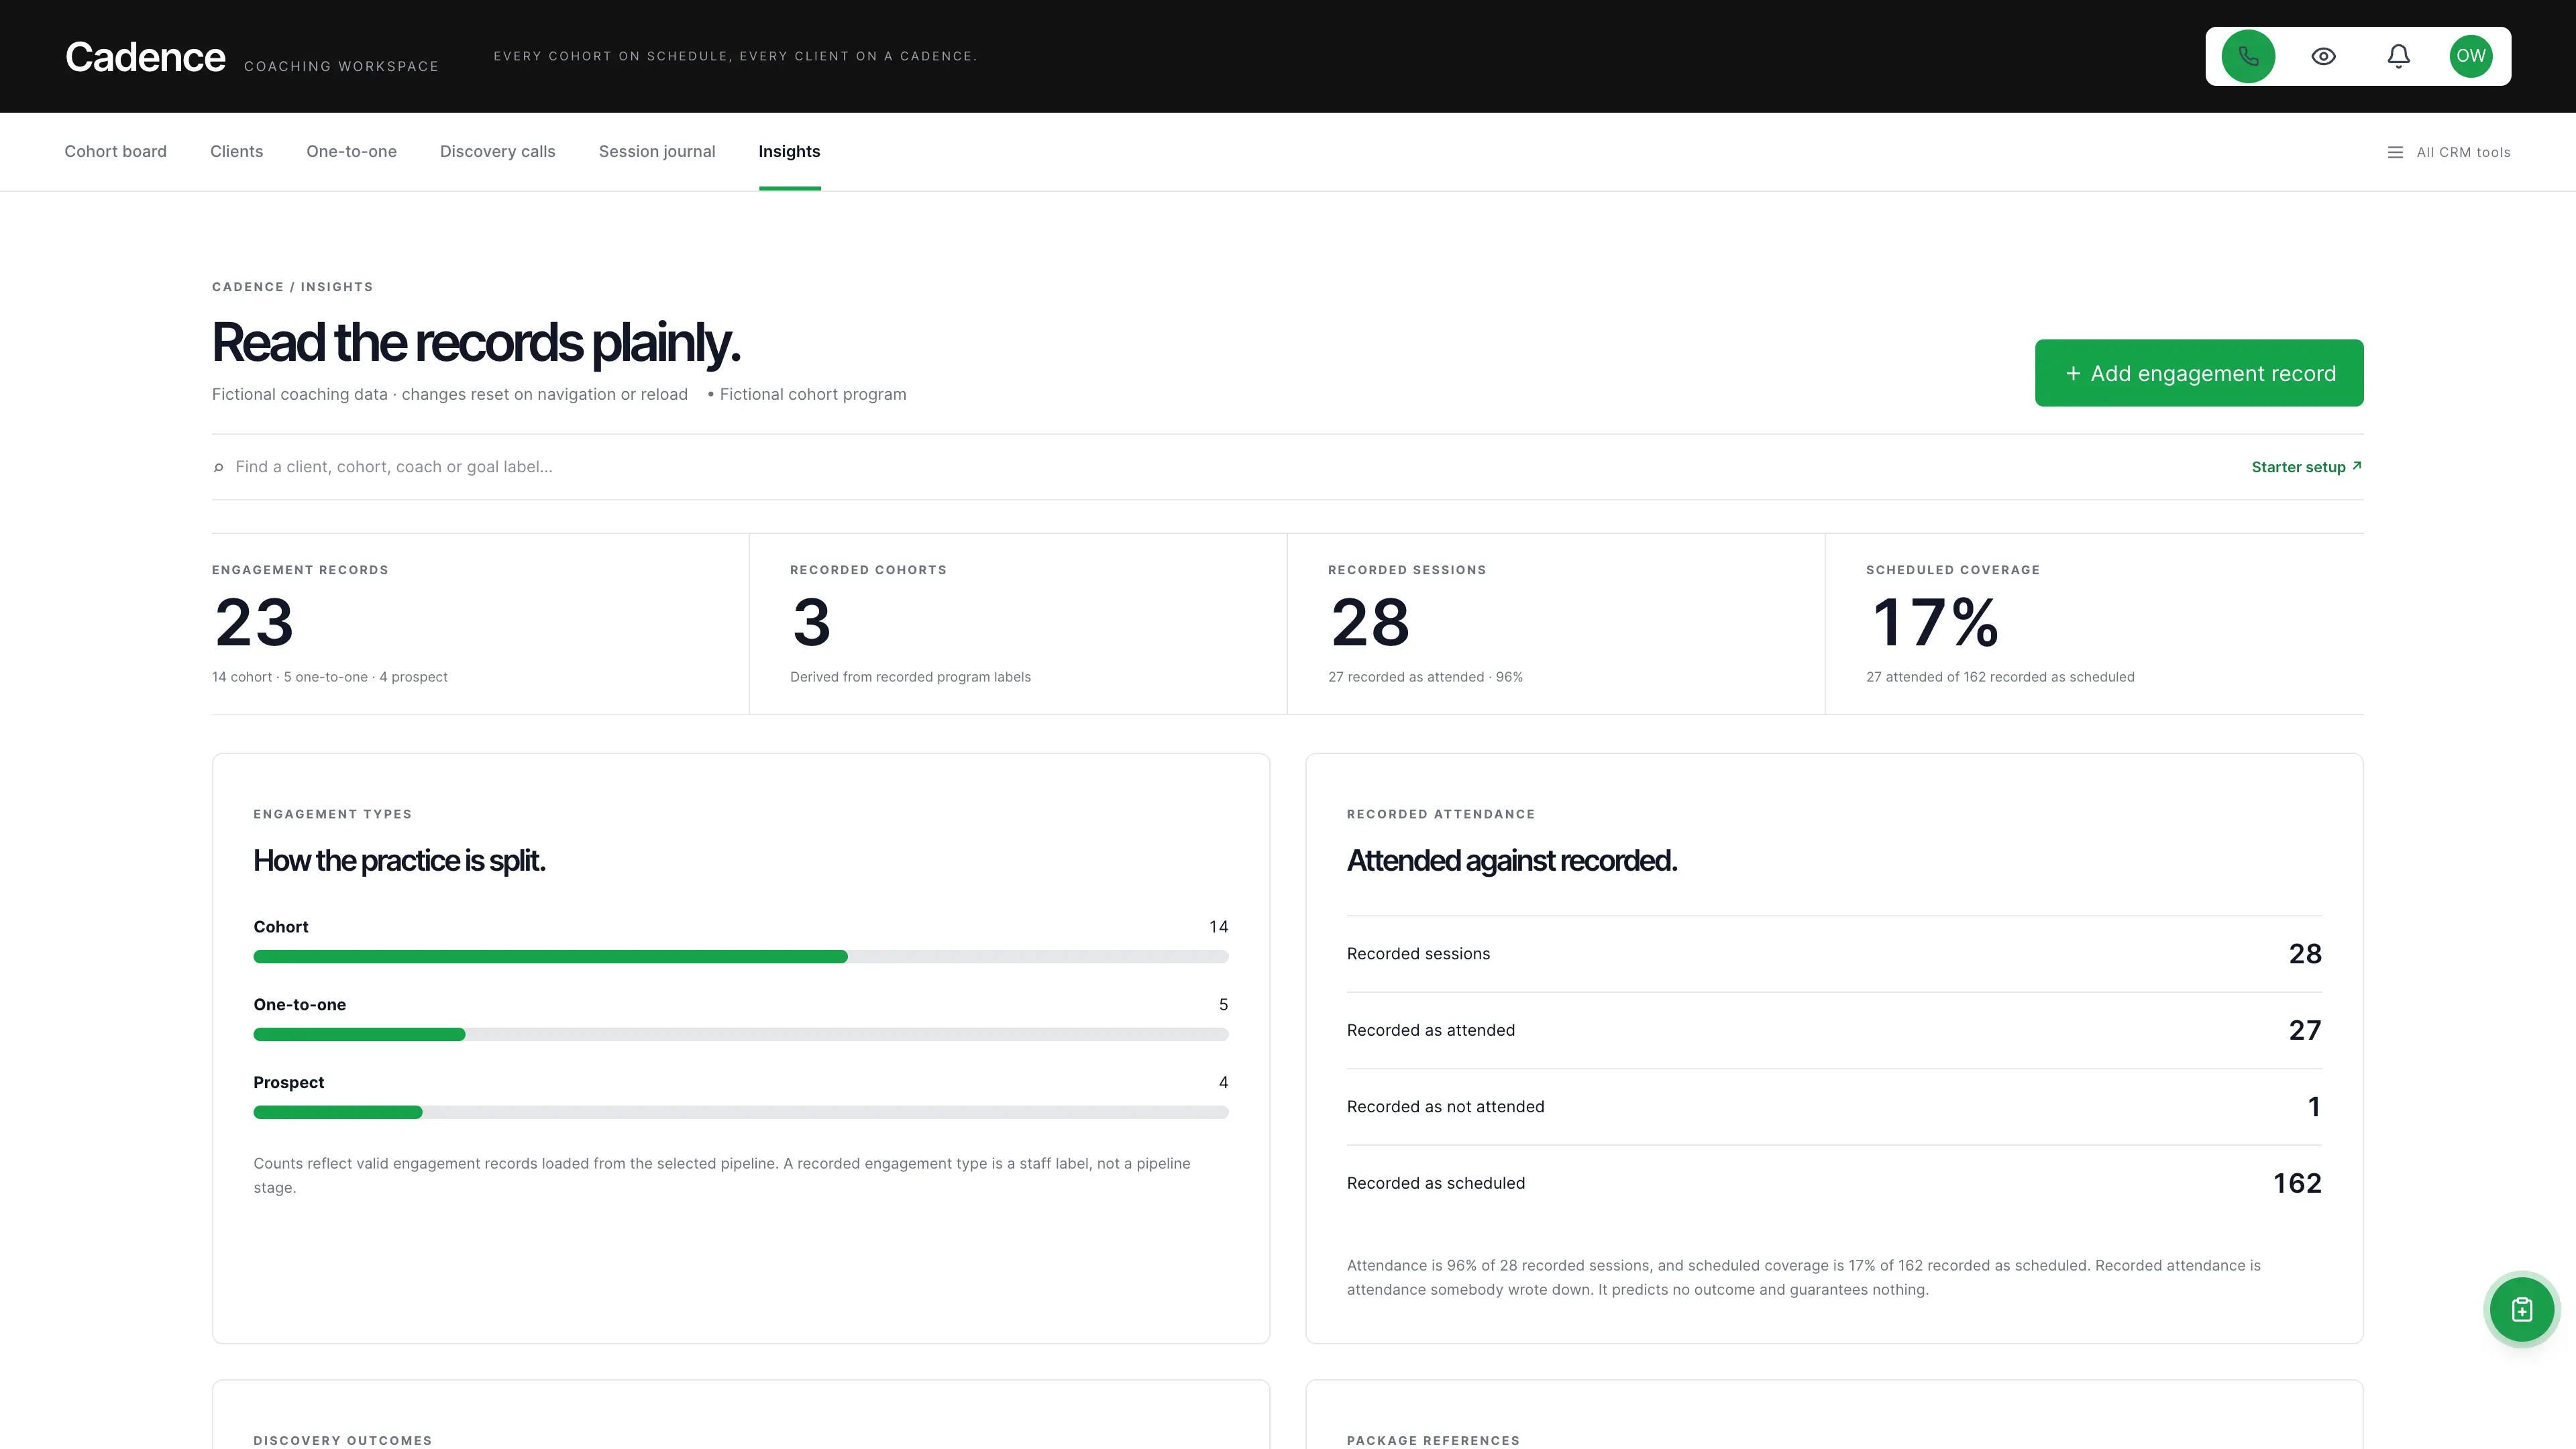Click '14 cohort · 5 one-to-one · 4 prospect' text
The height and width of the screenshot is (1449, 2576).
click(329, 677)
